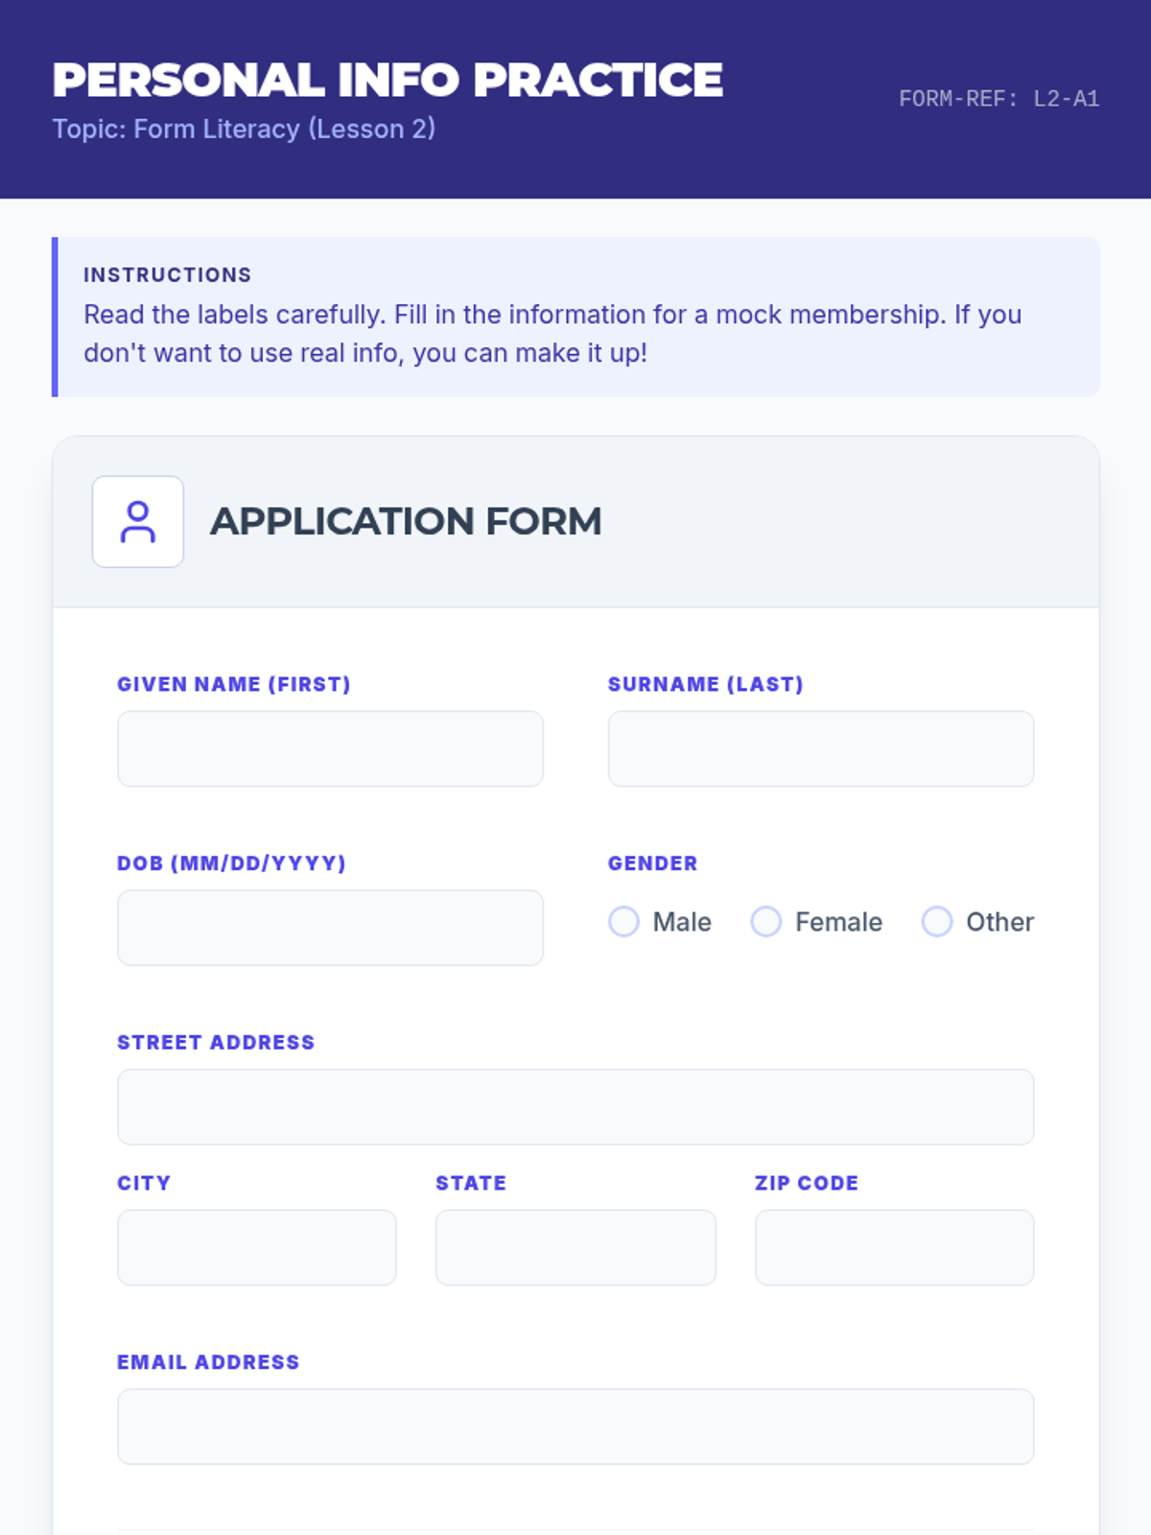The width and height of the screenshot is (1151, 1535).
Task: Click the user profile icon beside Application Form
Action: point(137,522)
